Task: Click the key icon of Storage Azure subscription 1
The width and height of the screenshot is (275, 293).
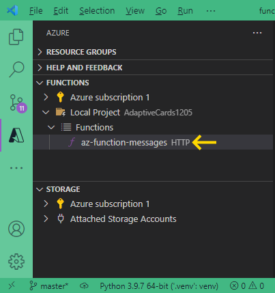Action: [60, 204]
